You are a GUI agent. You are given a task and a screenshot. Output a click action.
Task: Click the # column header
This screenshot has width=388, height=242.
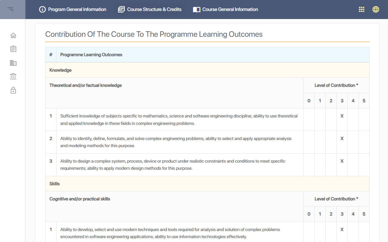pyautogui.click(x=51, y=55)
